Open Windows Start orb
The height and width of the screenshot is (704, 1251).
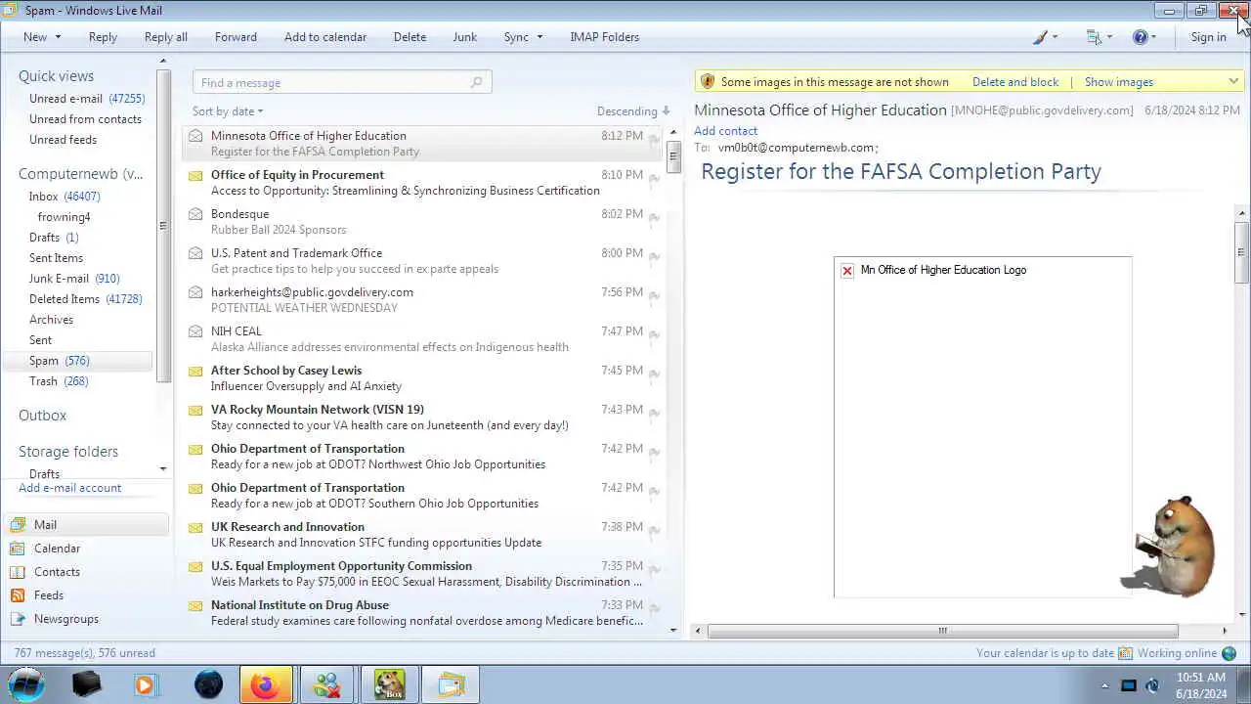[27, 684]
